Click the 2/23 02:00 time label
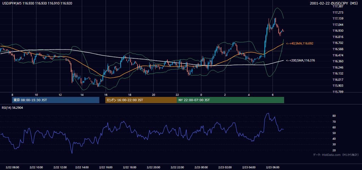362x170 pixels. 225,167
